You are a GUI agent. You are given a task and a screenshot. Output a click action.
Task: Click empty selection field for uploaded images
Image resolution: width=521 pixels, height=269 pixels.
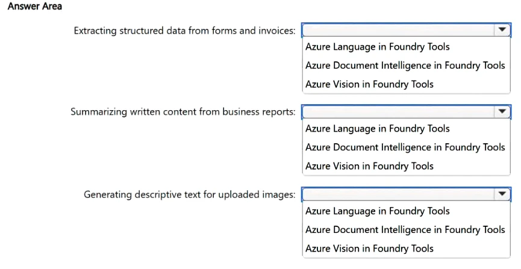398,194
